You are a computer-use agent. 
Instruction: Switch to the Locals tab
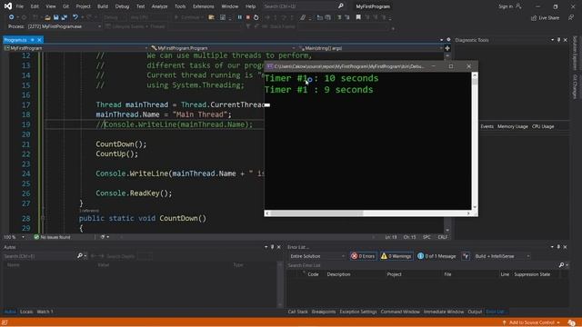coord(26,312)
